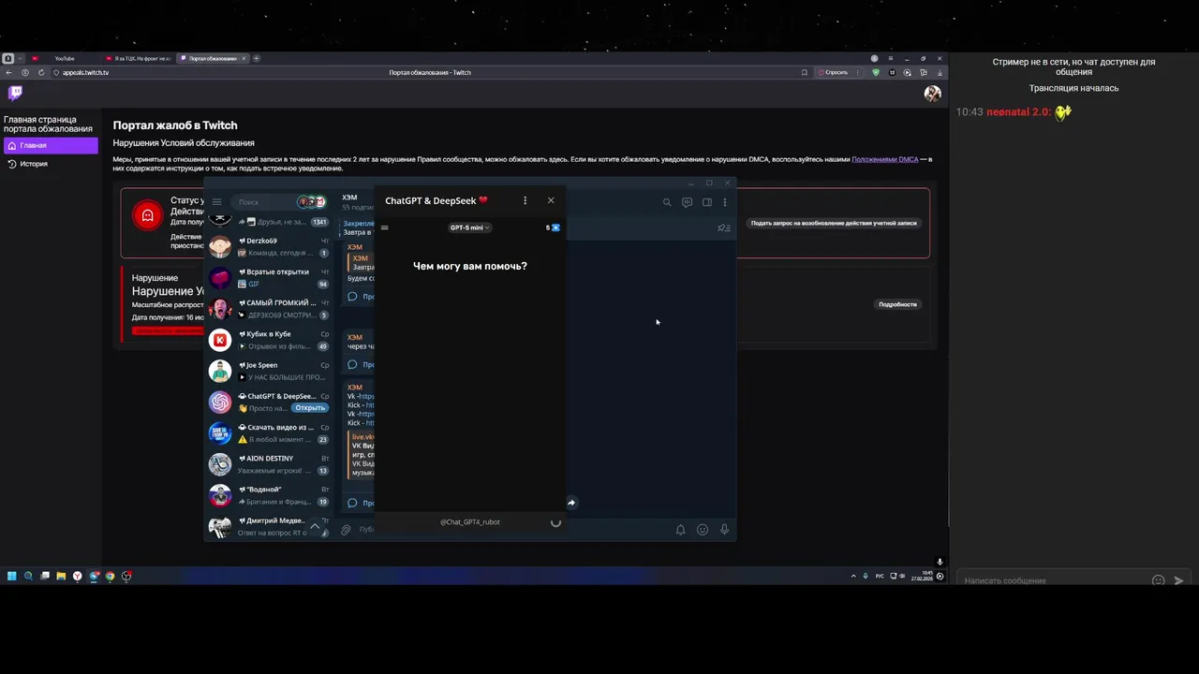The height and width of the screenshot is (674, 1199).
Task: Toggle notifications bell icon in Telegram
Action: pyautogui.click(x=680, y=530)
